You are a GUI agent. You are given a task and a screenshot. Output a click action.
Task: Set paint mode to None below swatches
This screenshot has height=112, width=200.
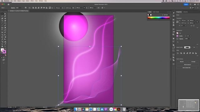pyautogui.click(x=6, y=55)
